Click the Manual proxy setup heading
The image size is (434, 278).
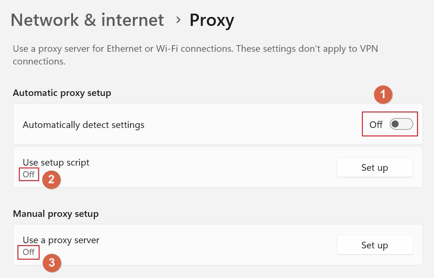(56, 214)
